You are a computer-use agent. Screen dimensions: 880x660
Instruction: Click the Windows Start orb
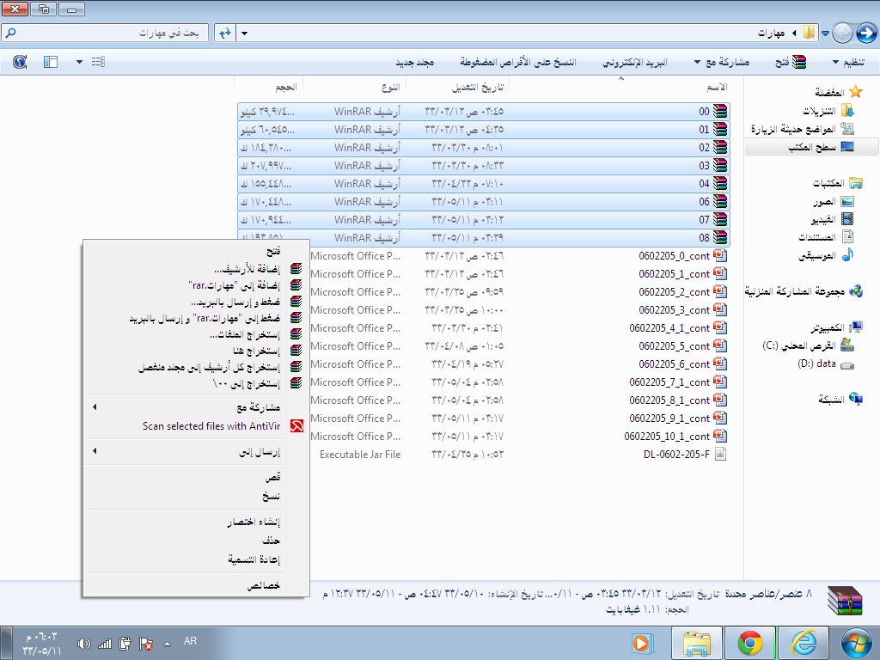[857, 643]
